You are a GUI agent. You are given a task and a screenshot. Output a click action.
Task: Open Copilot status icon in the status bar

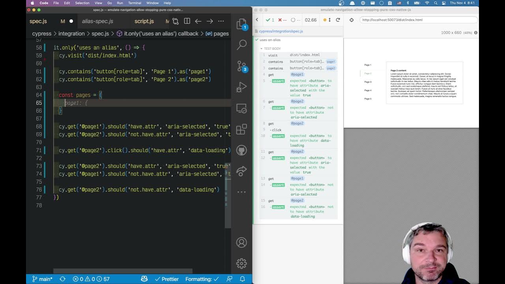click(144, 279)
